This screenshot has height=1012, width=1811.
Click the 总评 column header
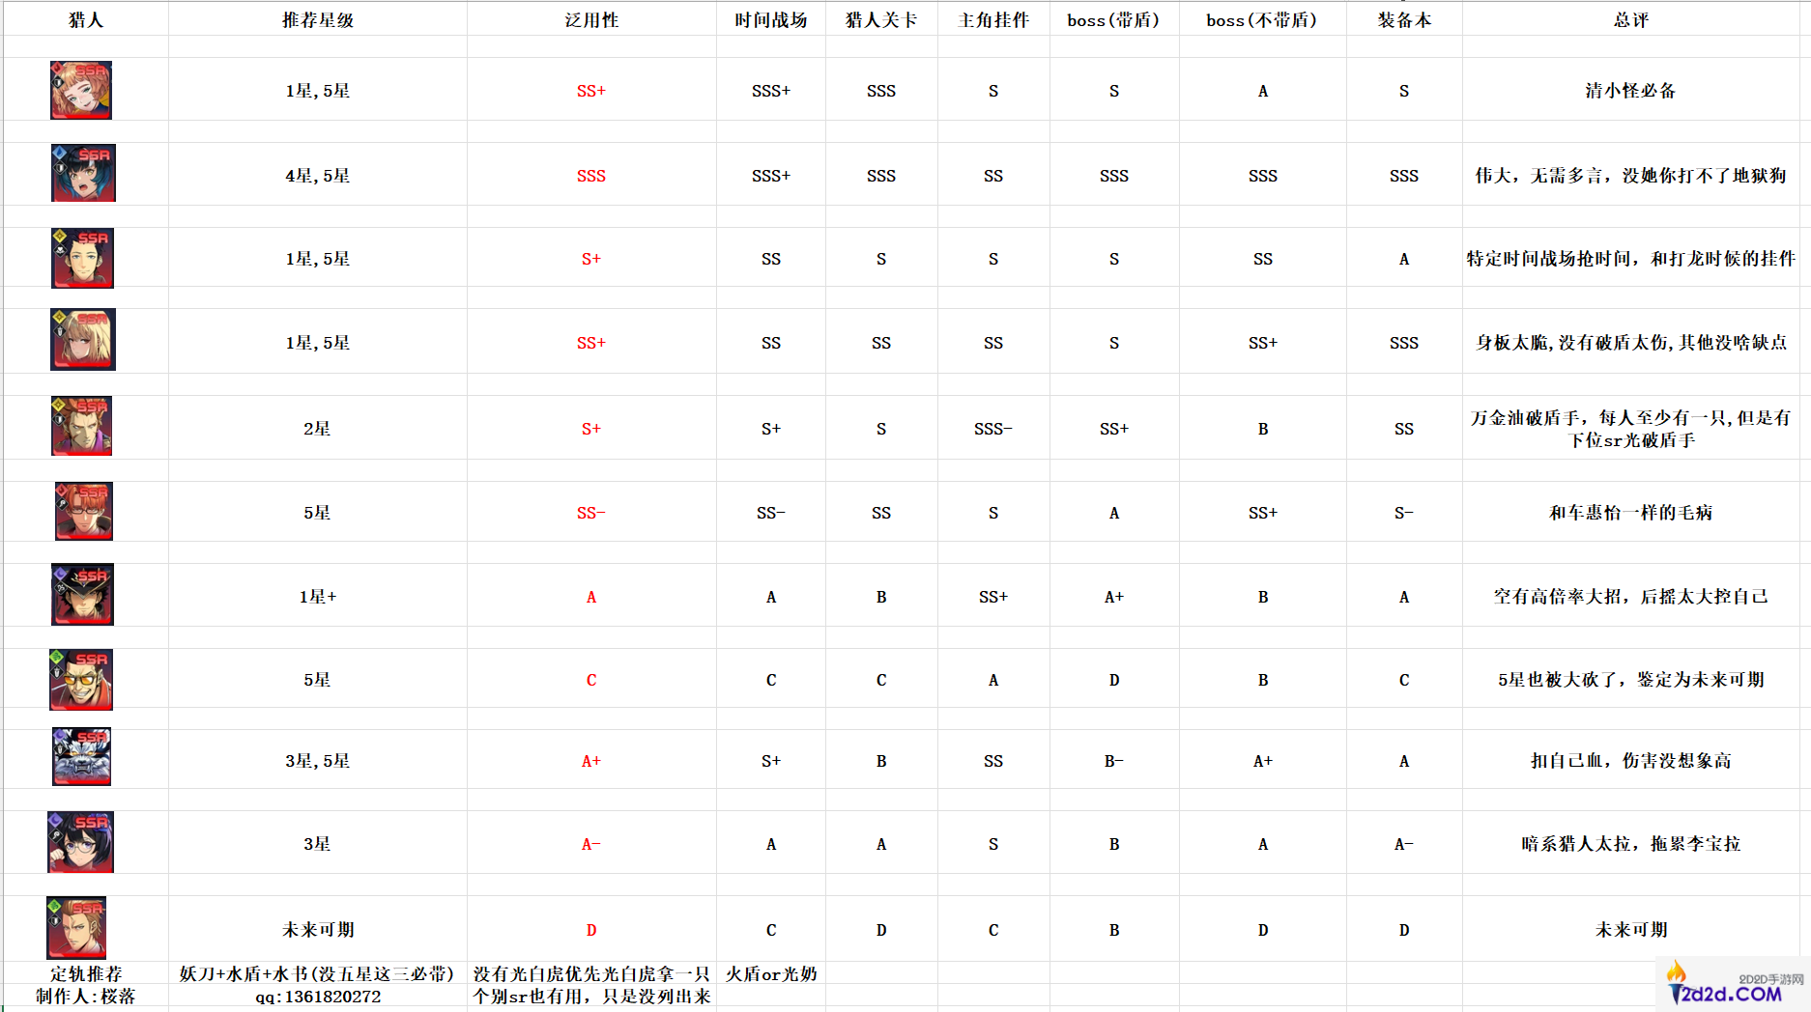[x=1631, y=19]
